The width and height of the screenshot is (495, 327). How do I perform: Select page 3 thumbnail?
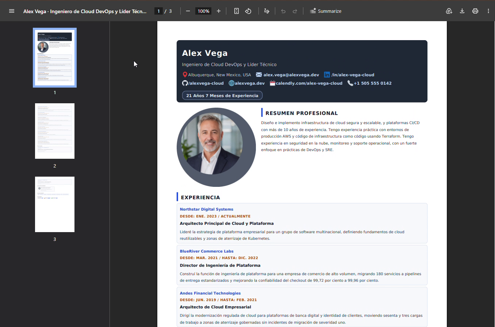click(x=55, y=204)
